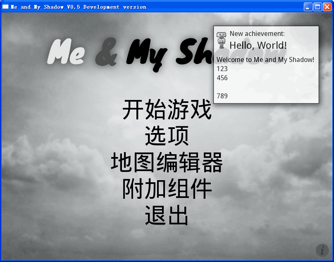Viewport: 334px width, 262px height.
Task: Click the robot achievement icon
Action: [x=222, y=40]
